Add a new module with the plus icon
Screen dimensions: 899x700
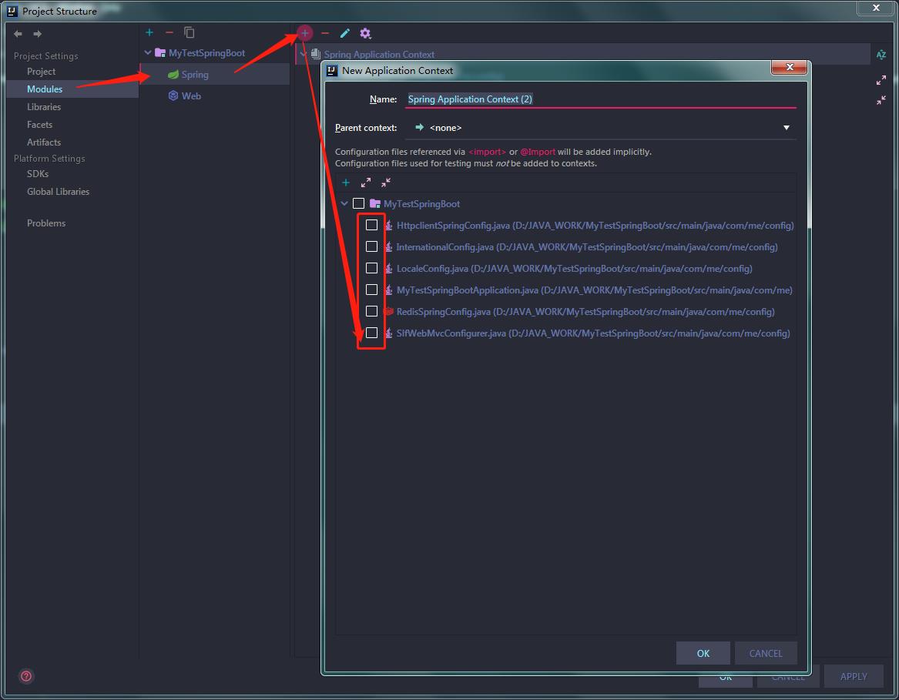(x=149, y=32)
